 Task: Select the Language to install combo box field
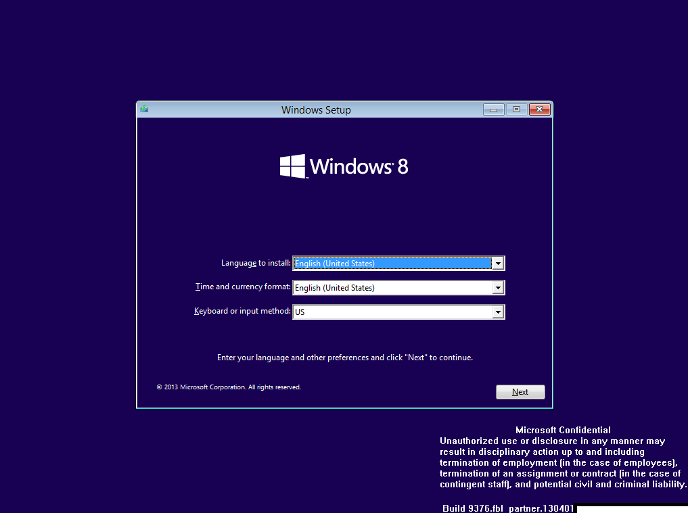tap(398, 264)
